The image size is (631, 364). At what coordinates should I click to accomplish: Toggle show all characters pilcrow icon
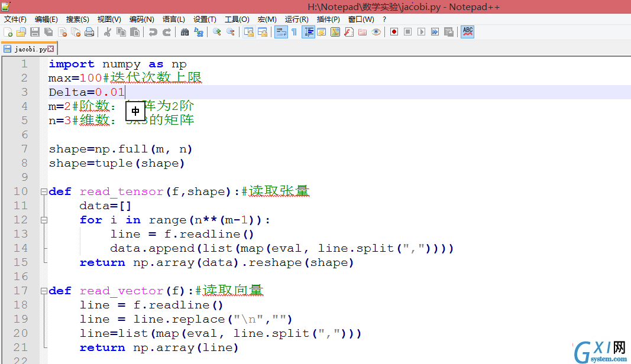coord(294,32)
